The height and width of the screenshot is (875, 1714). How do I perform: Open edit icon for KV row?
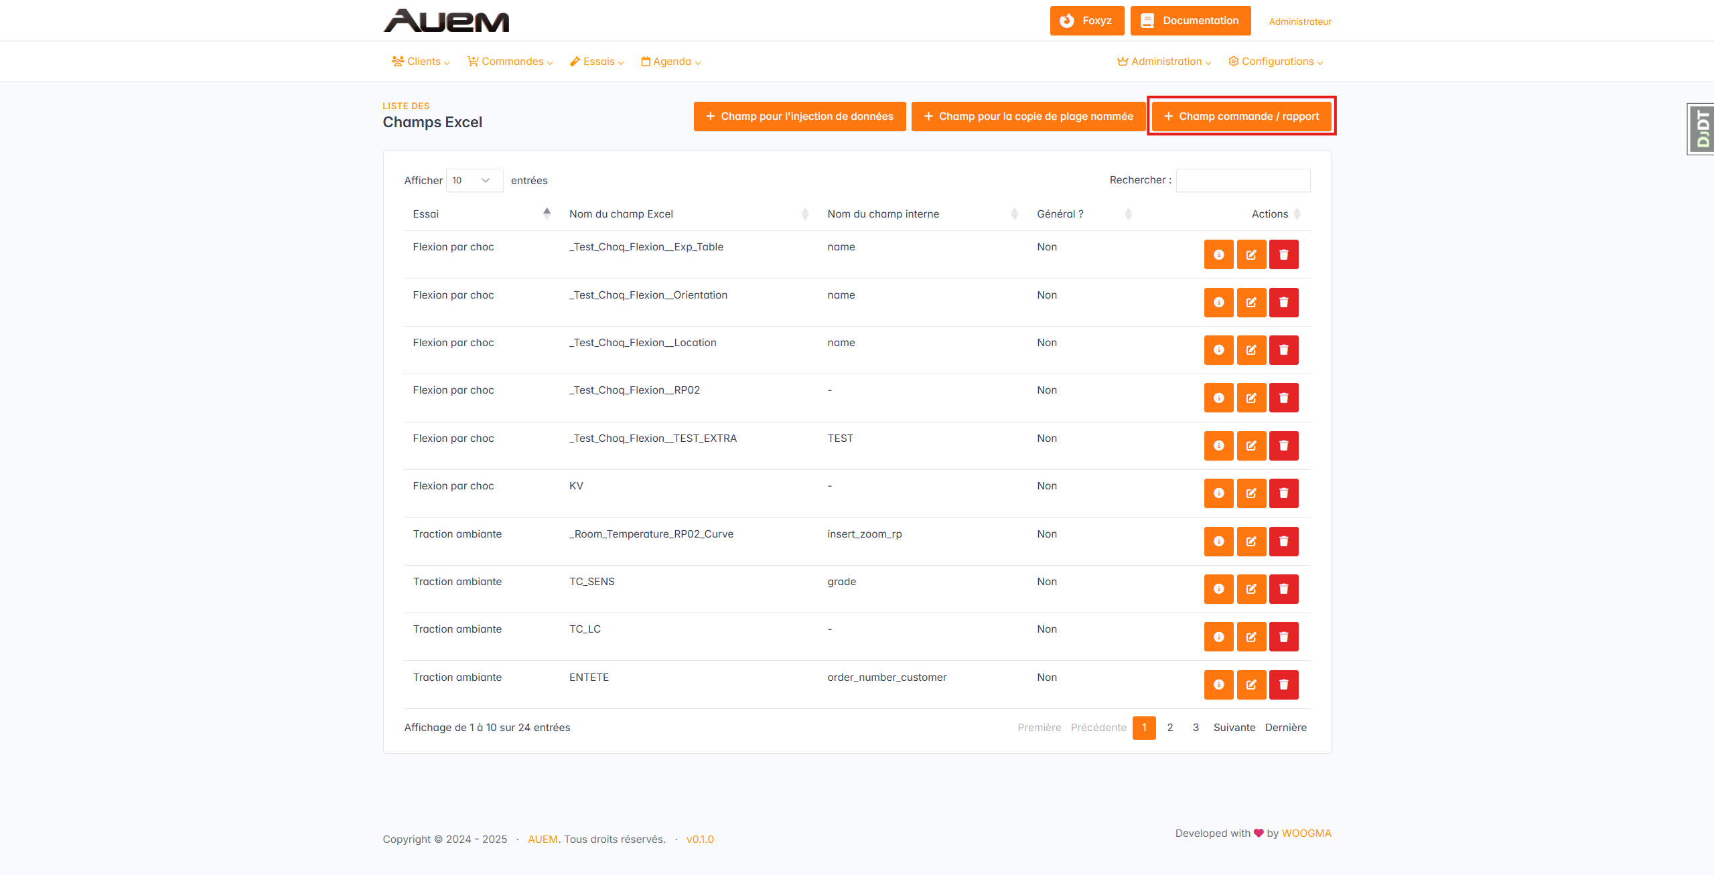[x=1251, y=493]
